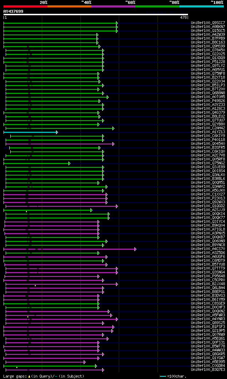Click the red ~20% identity legend bar
The width and height of the screenshot is (227, 379).
pos(26,6)
